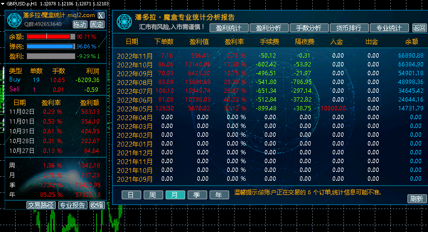Viewport: 428px width, 232px height.
Task: Click the 入金 column header
Action: coord(337,42)
